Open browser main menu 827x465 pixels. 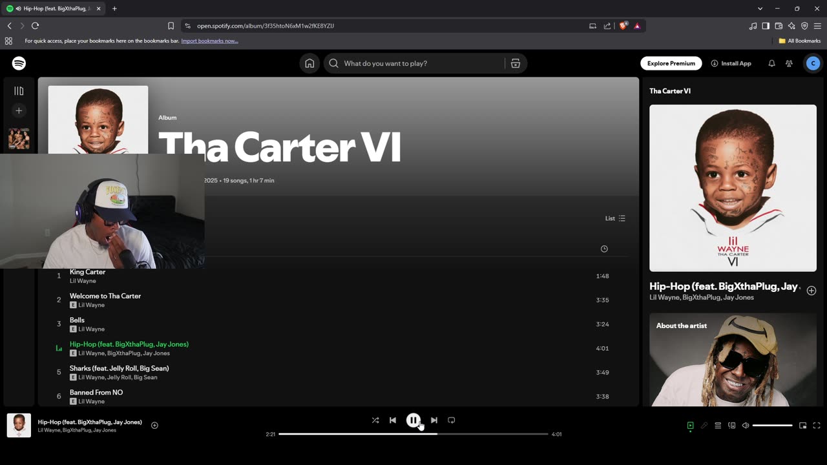(x=817, y=26)
